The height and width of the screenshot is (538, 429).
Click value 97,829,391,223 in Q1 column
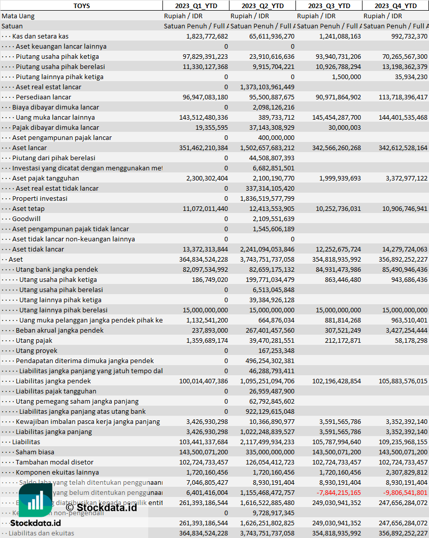pos(205,57)
